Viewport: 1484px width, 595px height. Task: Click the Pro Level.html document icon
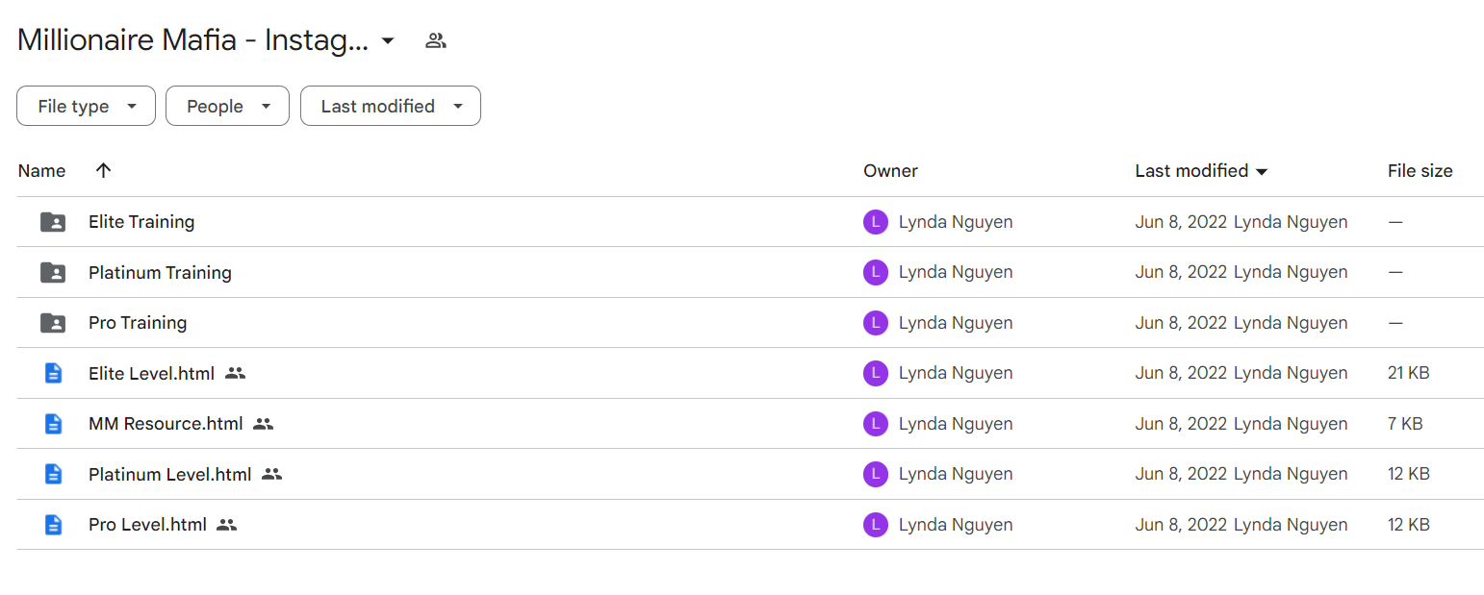tap(54, 525)
